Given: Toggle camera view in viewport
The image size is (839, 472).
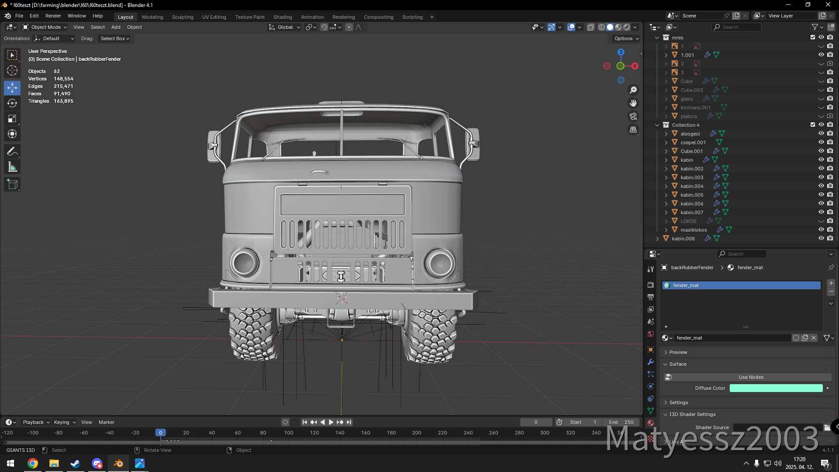Looking at the screenshot, I should click(633, 116).
